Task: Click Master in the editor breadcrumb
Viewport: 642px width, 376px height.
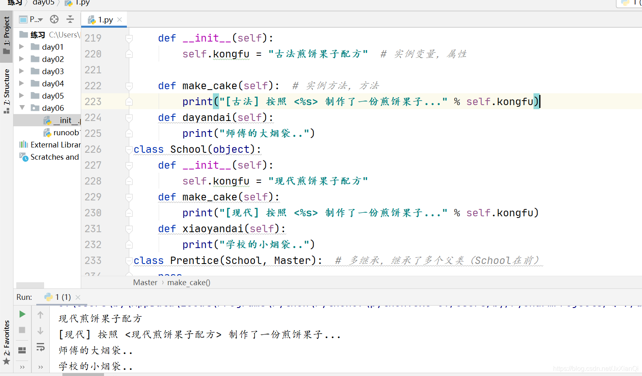Action: (x=145, y=282)
